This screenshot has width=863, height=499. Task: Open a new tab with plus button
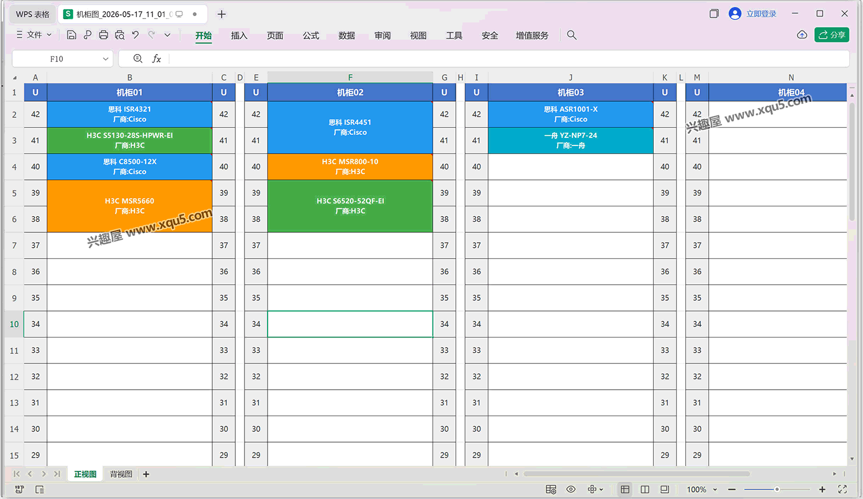[x=222, y=14]
